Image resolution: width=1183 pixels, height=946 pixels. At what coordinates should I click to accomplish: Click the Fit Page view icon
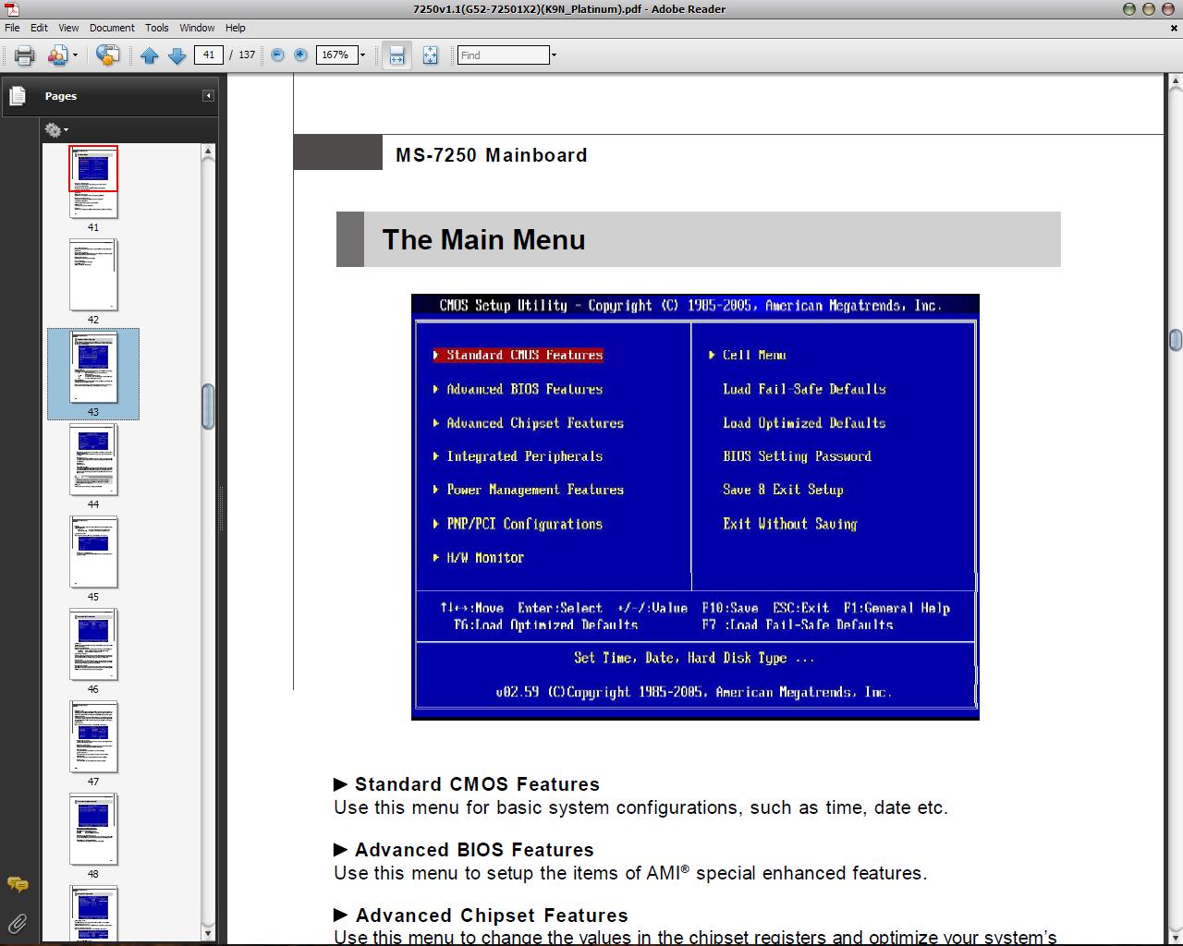[430, 55]
